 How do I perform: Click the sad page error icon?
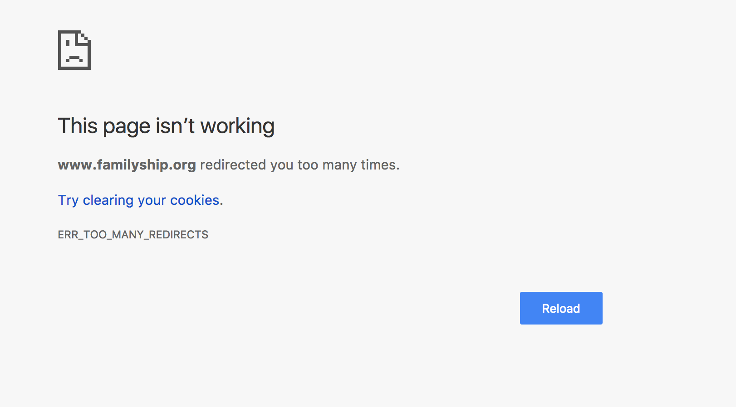point(74,50)
